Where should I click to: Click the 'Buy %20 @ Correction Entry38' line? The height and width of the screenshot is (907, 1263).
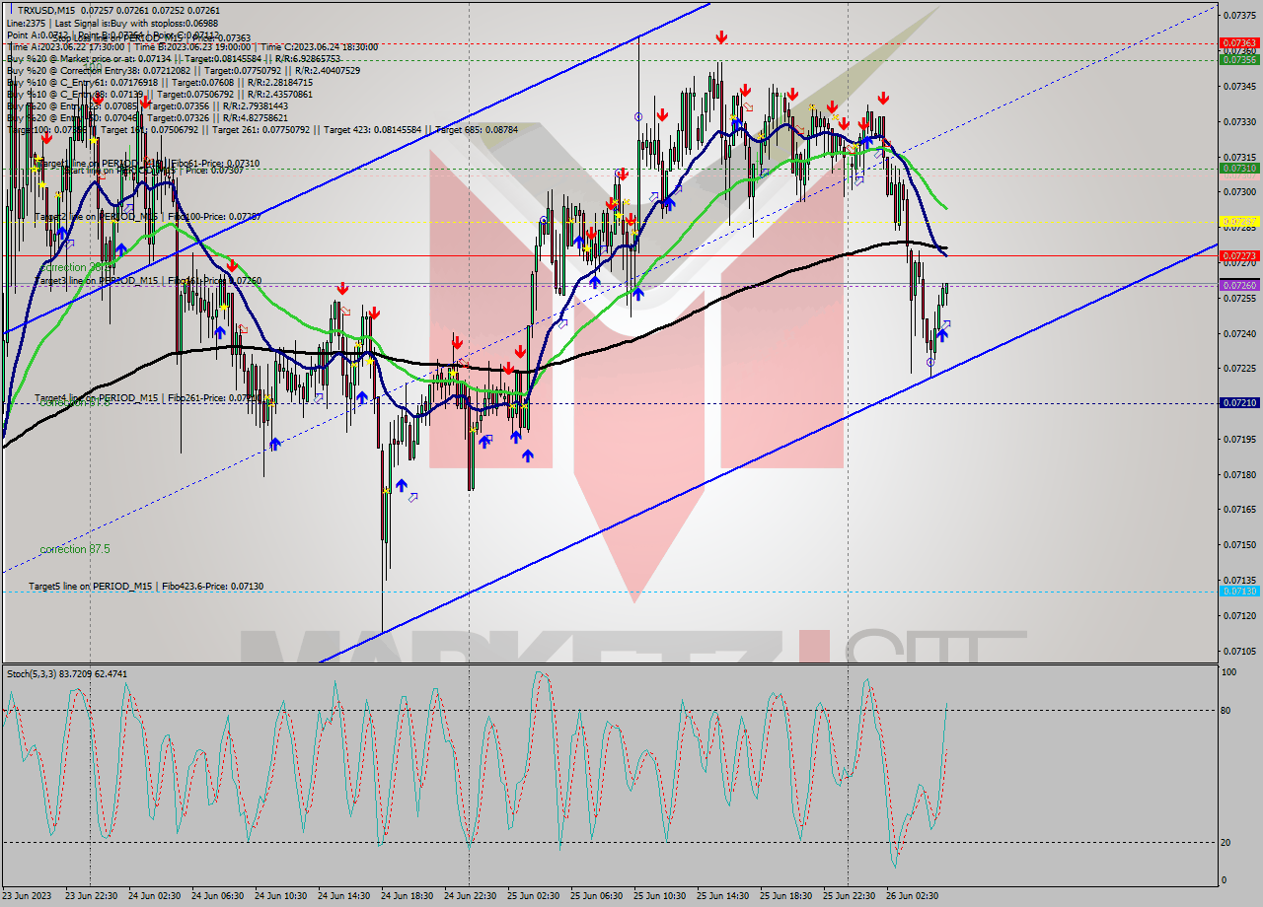[x=184, y=71]
